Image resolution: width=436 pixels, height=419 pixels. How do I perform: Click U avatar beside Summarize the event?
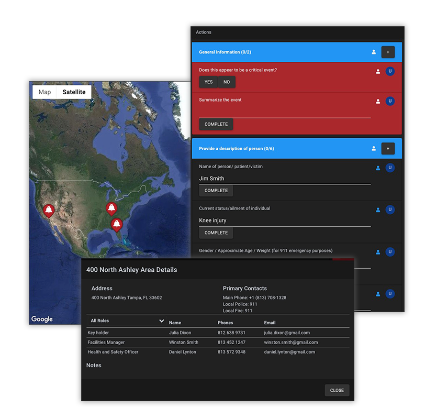390,101
